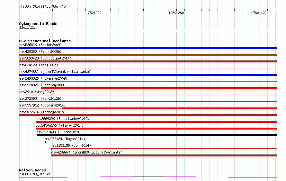Click the thick red bar under esv1920921
The image size is (286, 181).
[159, 88]
